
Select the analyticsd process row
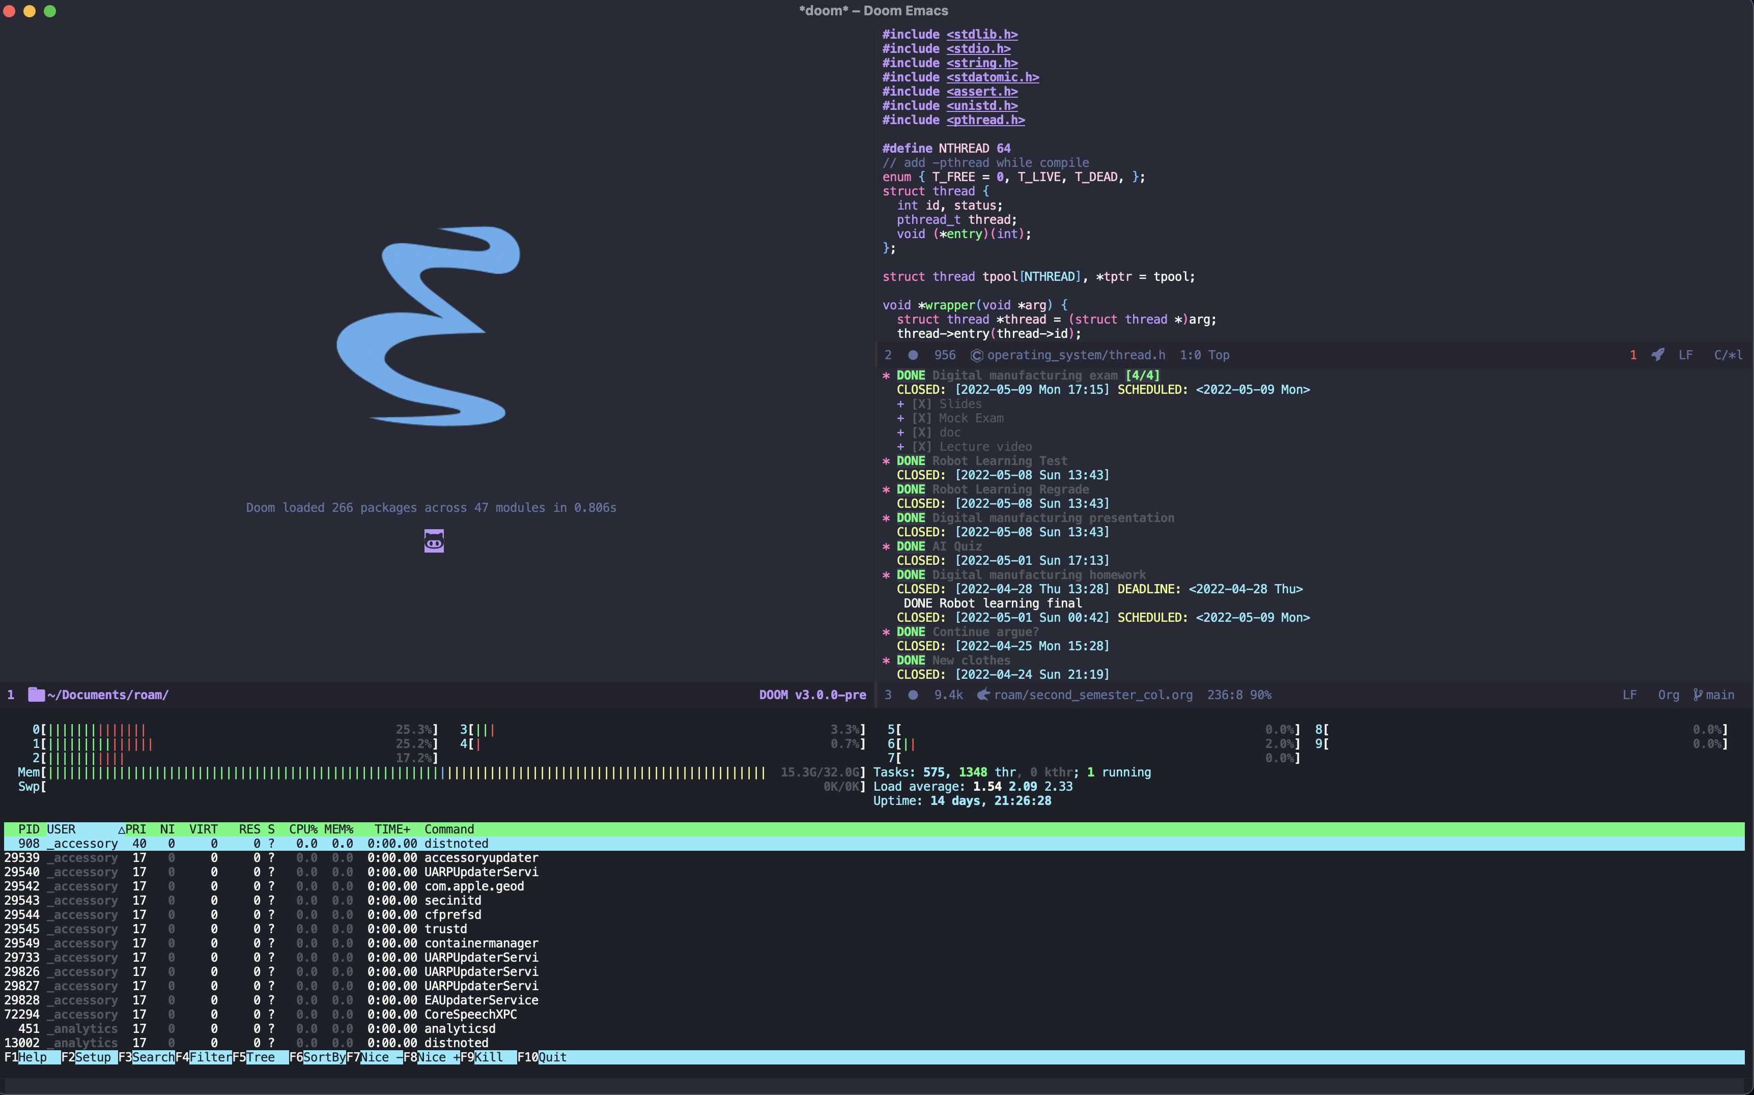click(874, 1028)
